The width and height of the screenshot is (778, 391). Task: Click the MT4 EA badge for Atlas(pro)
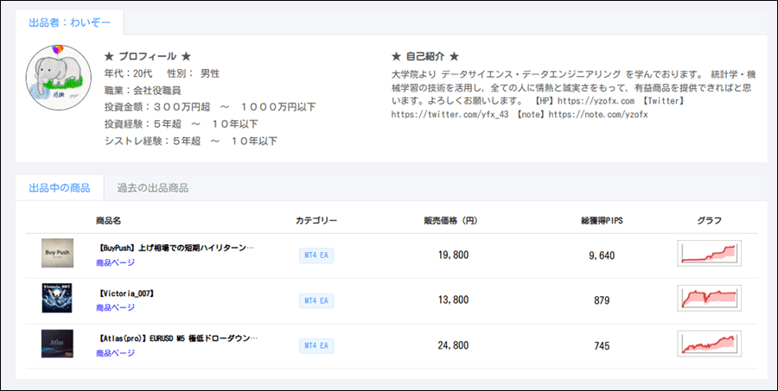316,345
